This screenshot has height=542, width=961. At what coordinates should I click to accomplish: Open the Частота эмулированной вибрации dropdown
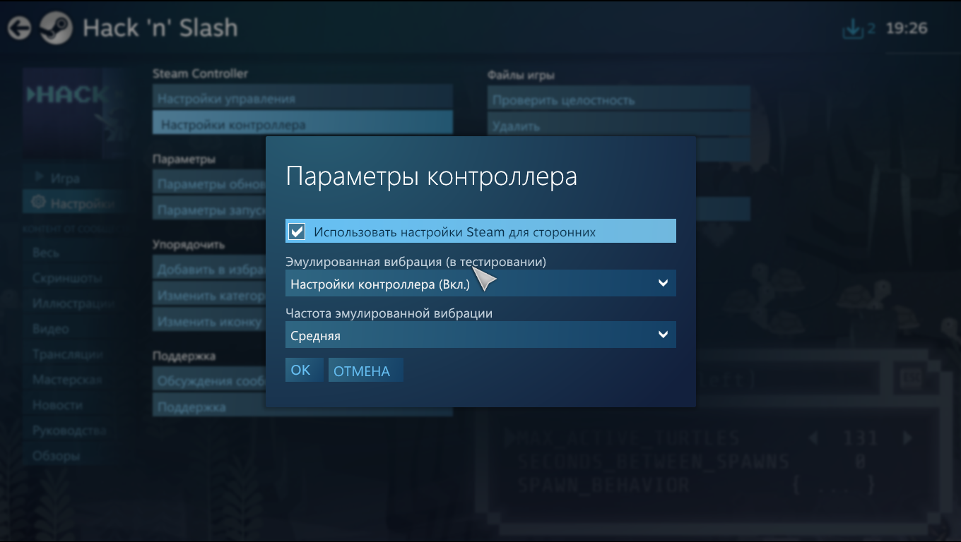point(481,335)
